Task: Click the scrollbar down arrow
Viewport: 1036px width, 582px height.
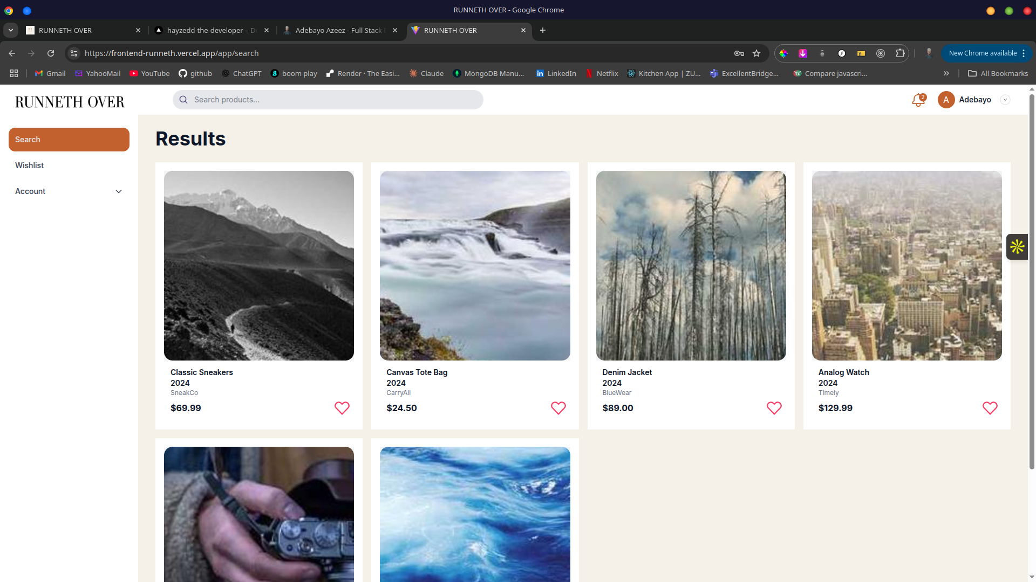Action: 1032,577
